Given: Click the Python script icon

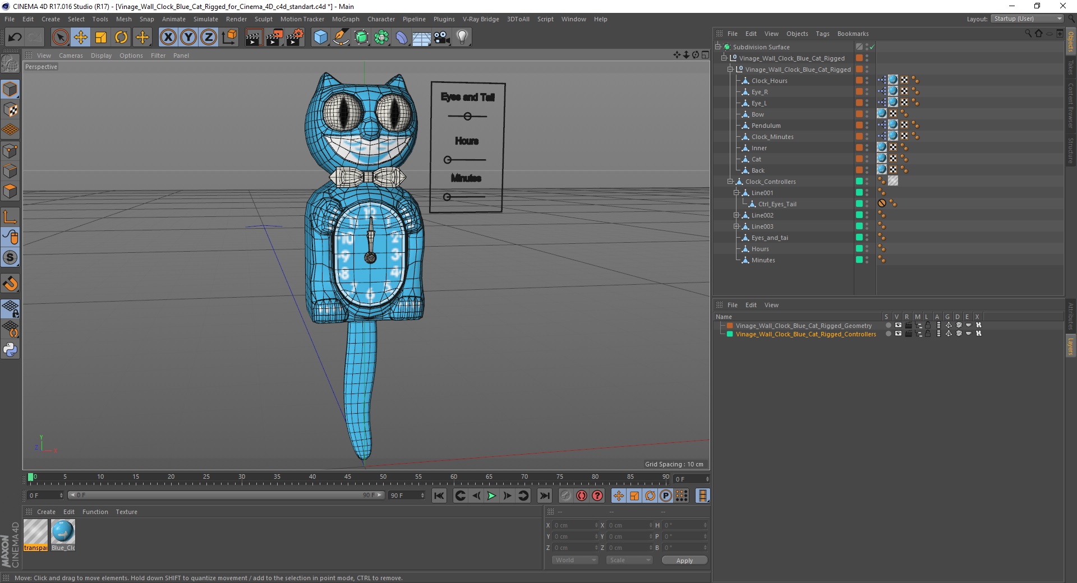Looking at the screenshot, I should [10, 350].
